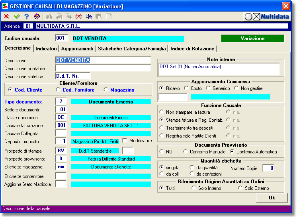Screen dimensions: 297x218
Task: Open the Indicatori tab
Action: (x=46, y=49)
